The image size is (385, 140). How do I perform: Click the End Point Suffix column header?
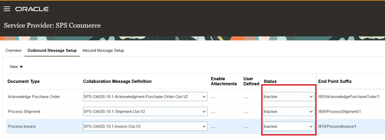[335, 82]
